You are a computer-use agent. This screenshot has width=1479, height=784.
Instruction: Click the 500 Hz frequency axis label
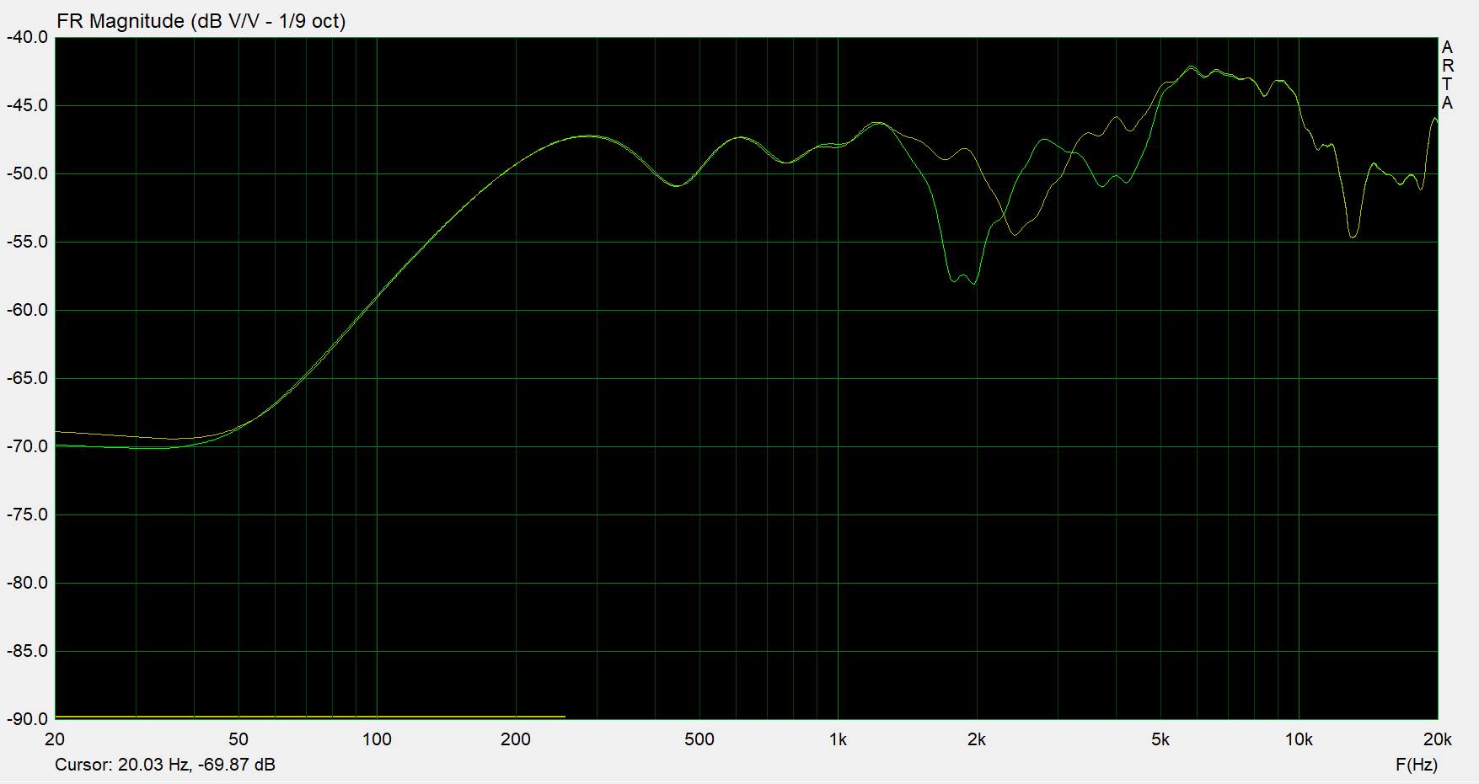pos(699,739)
